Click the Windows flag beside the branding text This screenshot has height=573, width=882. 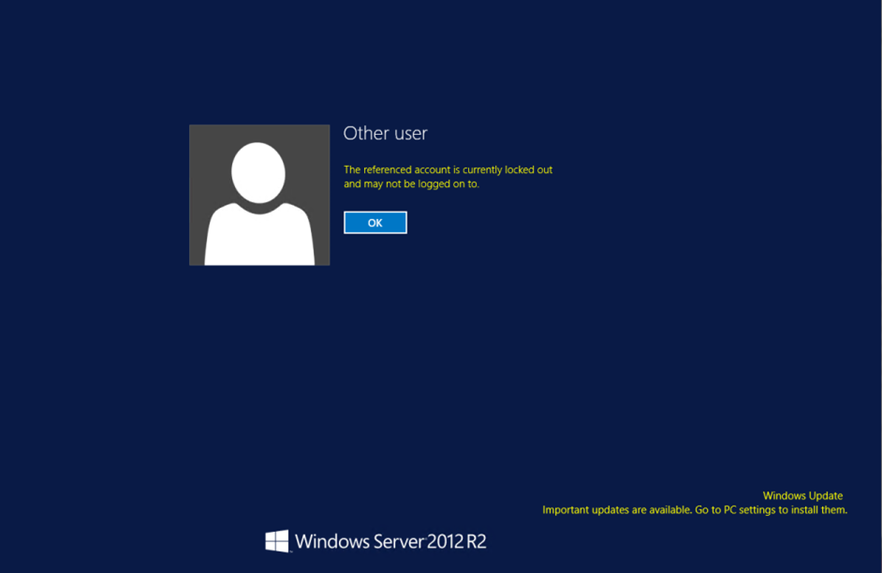point(277,541)
